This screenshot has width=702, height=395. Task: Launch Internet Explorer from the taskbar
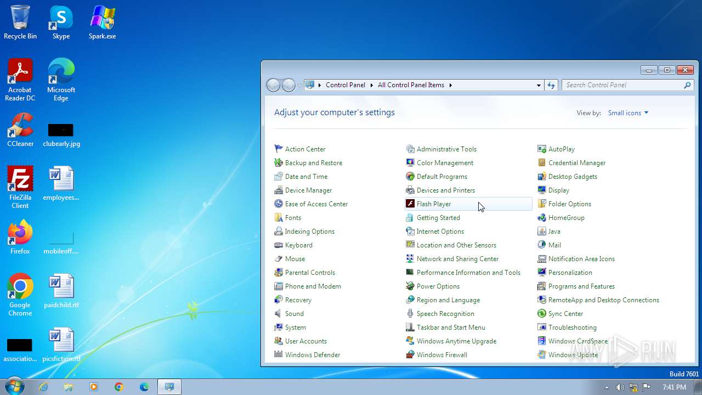43,387
